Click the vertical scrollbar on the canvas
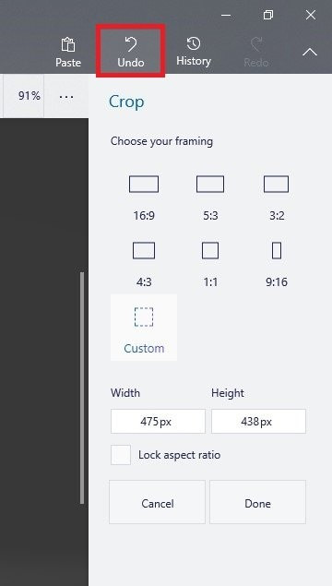332x586 pixels. tap(82, 389)
